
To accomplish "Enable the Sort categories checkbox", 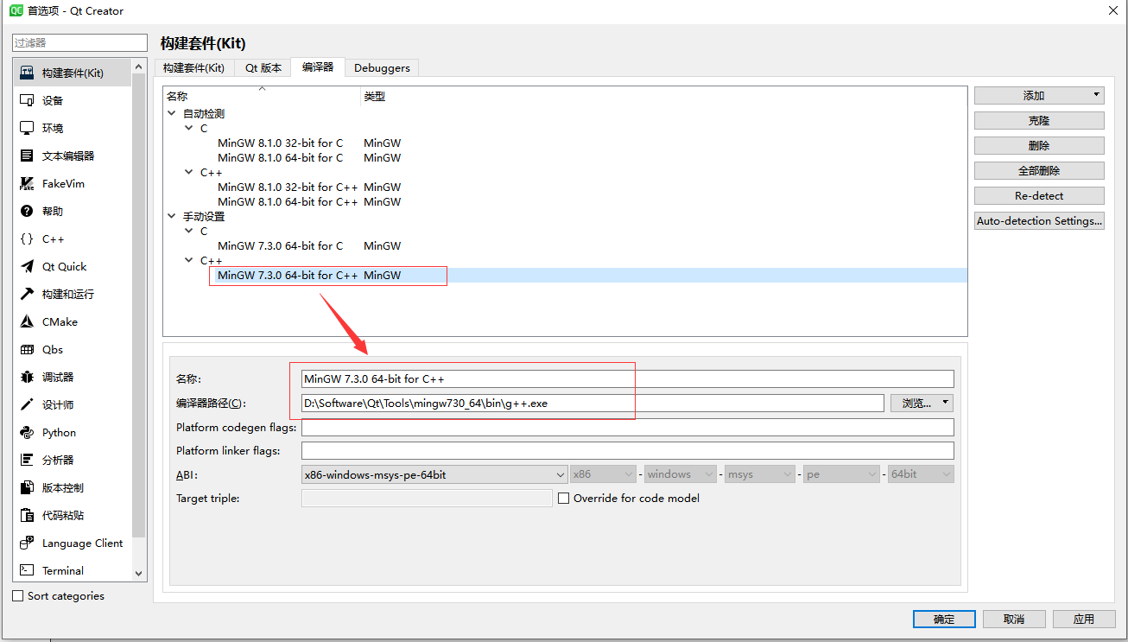I will coord(18,596).
